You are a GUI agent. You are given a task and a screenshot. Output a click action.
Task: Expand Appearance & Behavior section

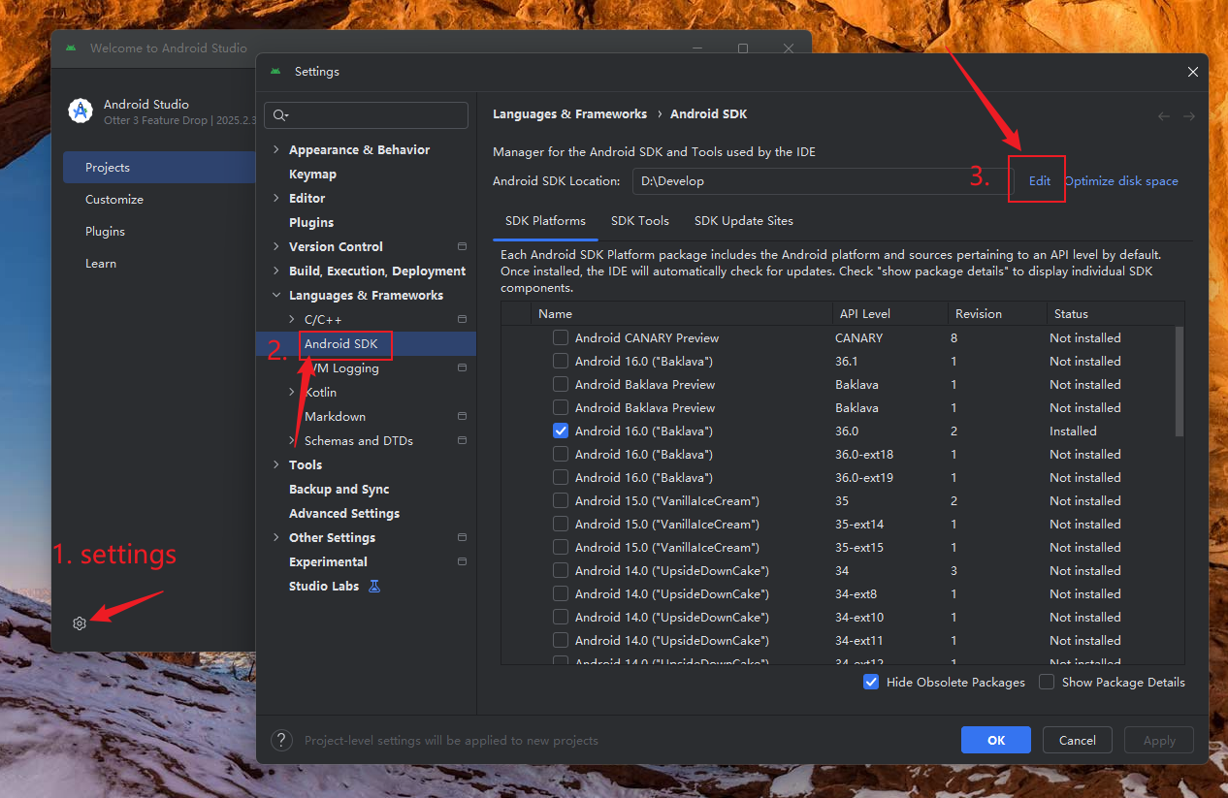pos(276,149)
